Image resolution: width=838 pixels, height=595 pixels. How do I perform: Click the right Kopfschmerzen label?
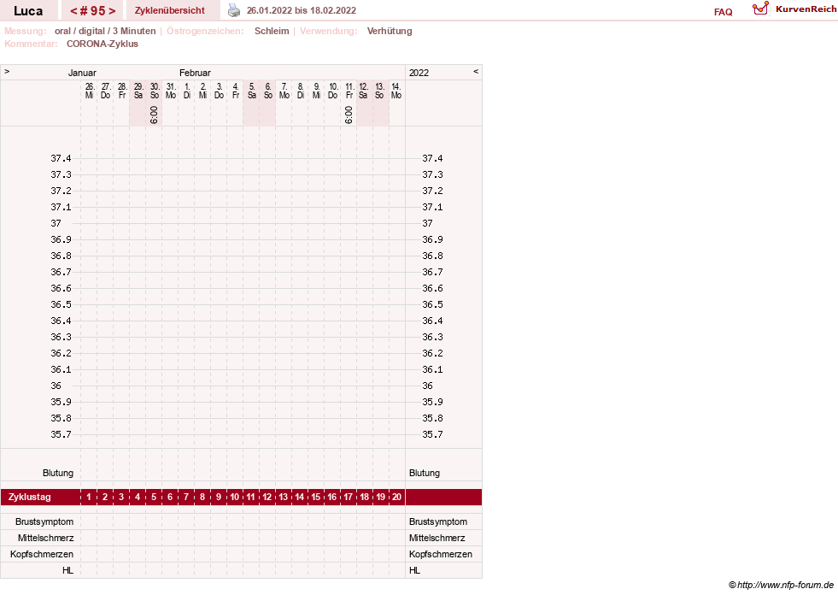point(441,554)
